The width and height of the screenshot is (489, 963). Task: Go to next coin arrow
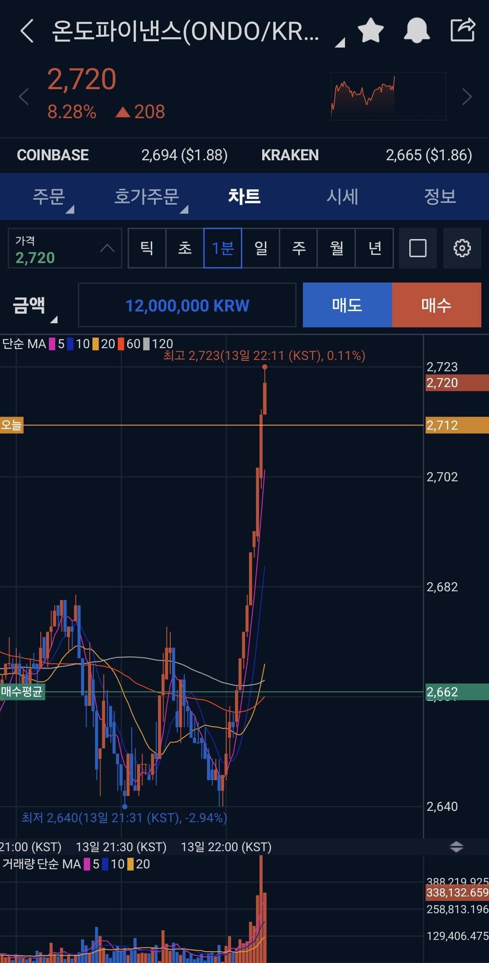click(467, 97)
